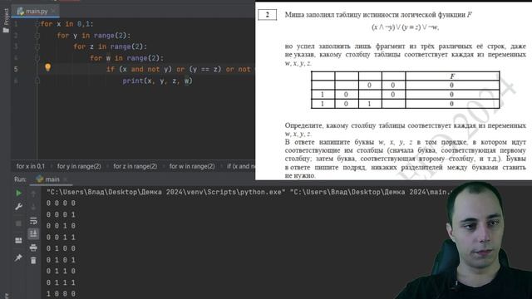This screenshot has width=532, height=299.
Task: Collapse the 'for x in 0,1' fold marker
Action: point(37,24)
